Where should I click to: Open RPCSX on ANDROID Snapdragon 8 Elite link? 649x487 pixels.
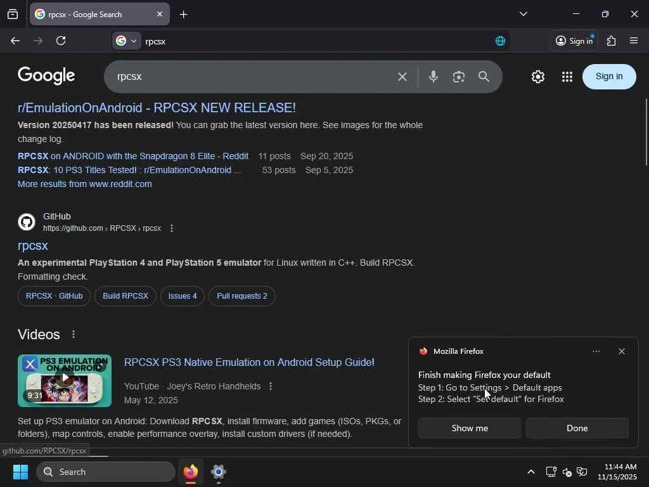point(133,156)
